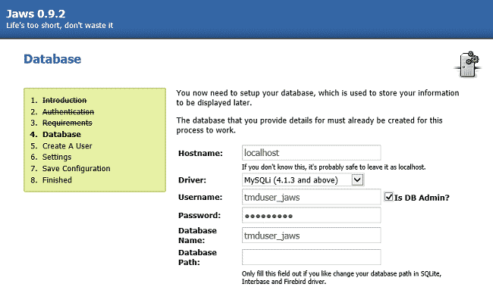The width and height of the screenshot is (493, 287).
Task: Click the Password field
Action: click(x=311, y=215)
